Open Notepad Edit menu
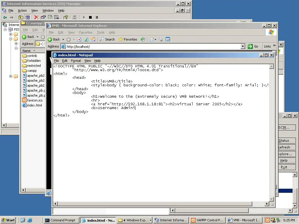299x224 pixels. tap(65, 61)
